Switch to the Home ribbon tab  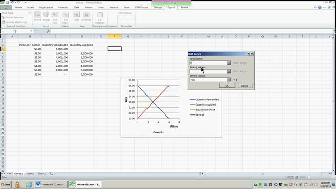(x=18, y=7)
